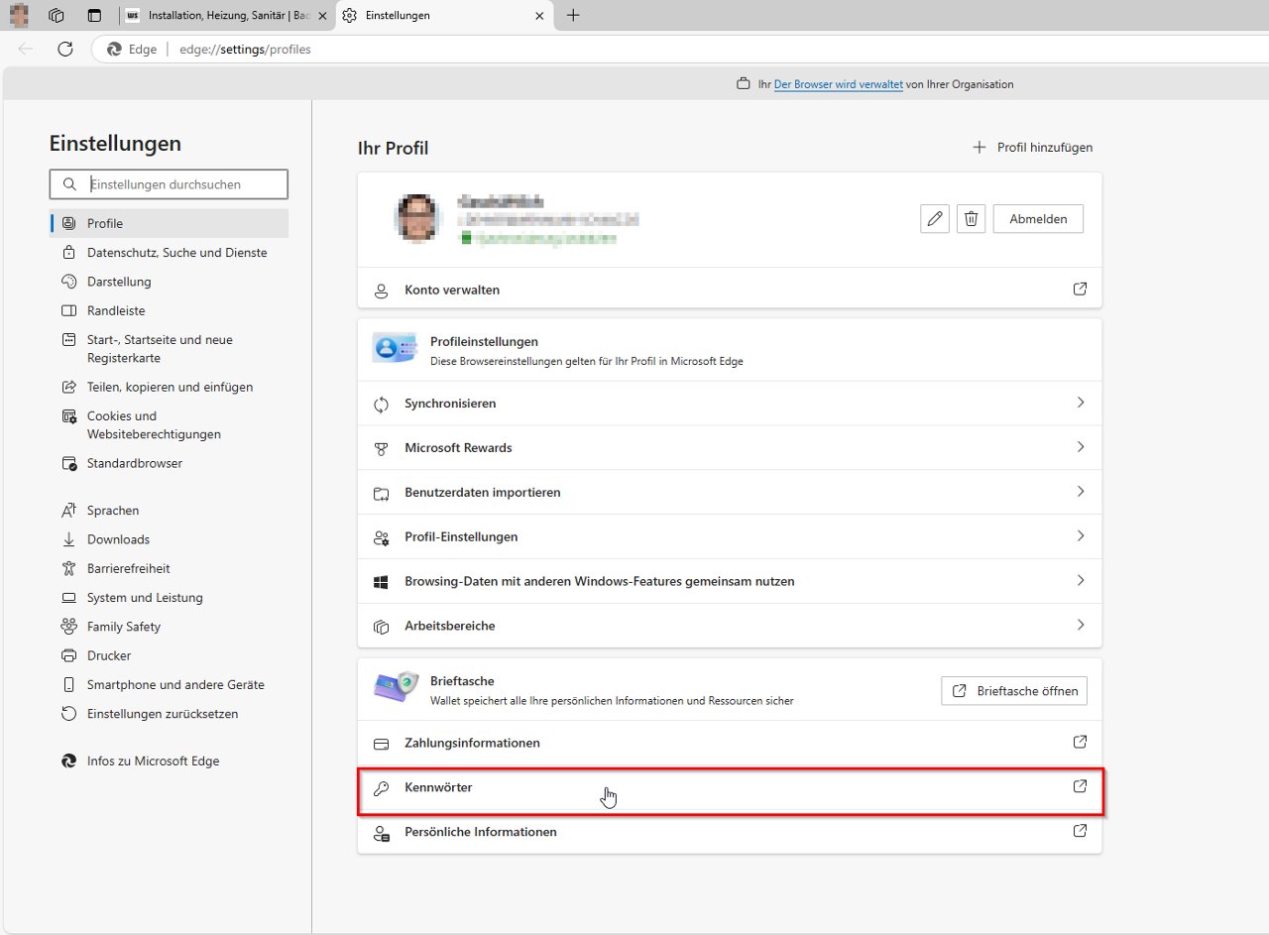Click external link icon for Konto verwalten
Viewport: 1269px width, 935px height.
(1080, 290)
